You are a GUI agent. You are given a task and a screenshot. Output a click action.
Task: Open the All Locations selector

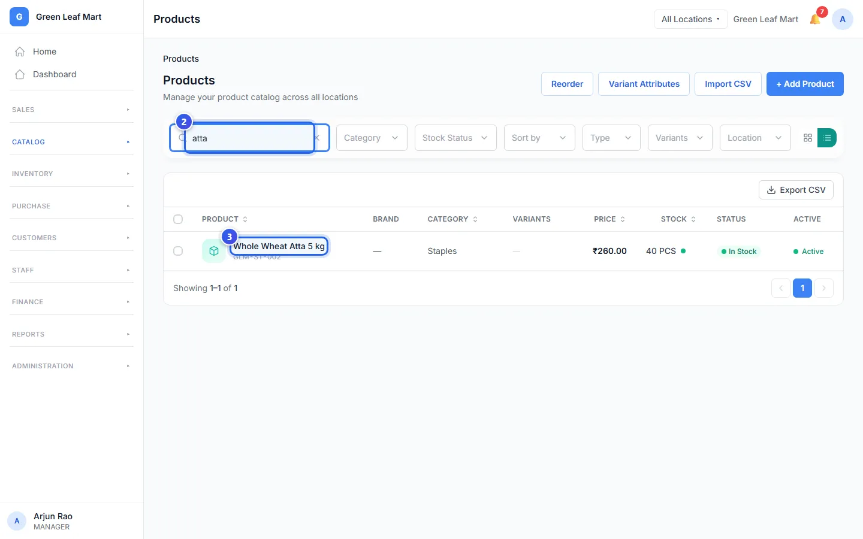pos(690,19)
